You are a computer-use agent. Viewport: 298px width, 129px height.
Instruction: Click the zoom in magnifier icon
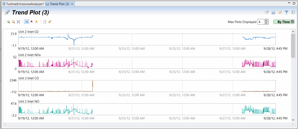point(9,22)
